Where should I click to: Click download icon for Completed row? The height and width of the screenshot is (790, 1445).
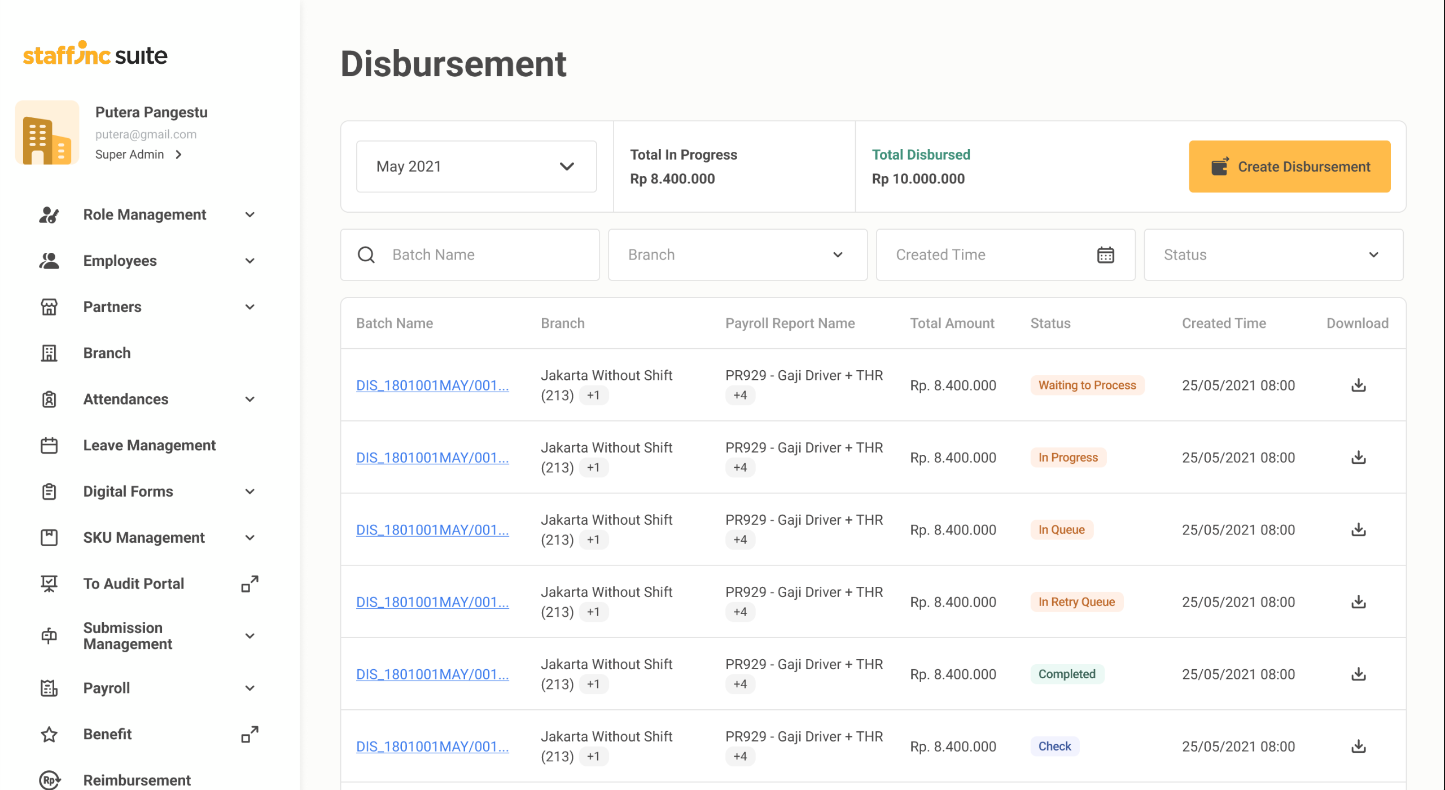pos(1358,674)
